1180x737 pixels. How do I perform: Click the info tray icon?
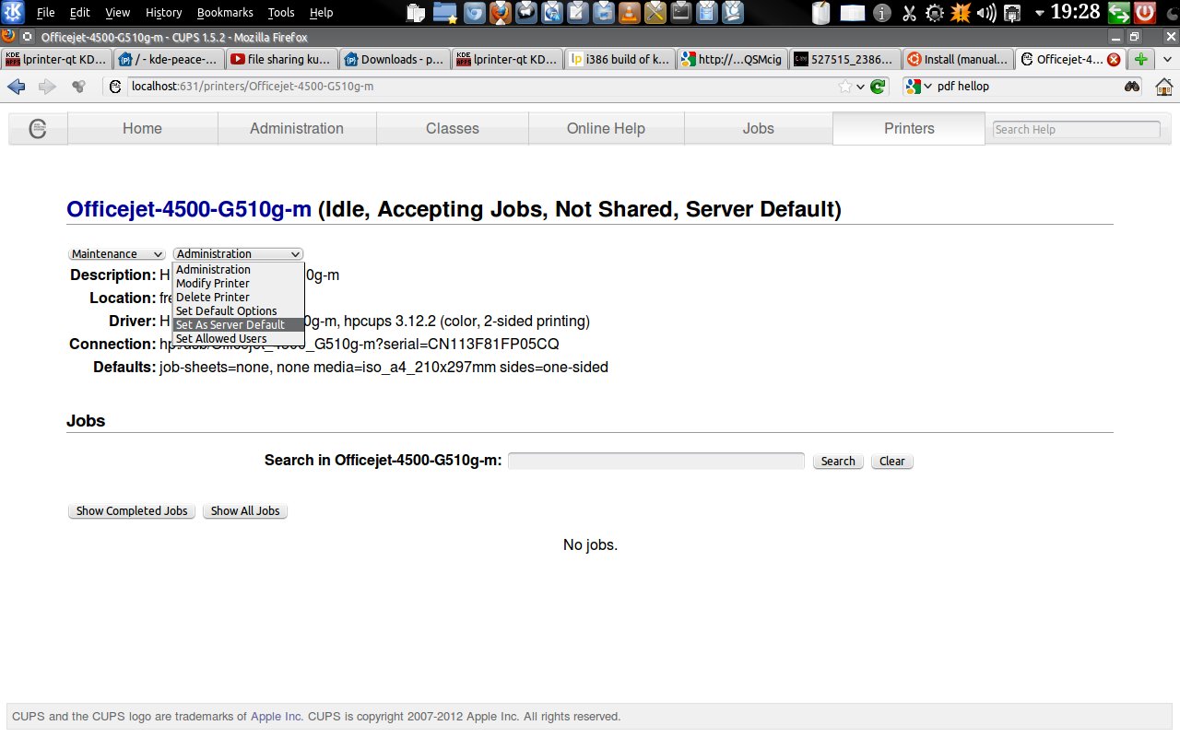tap(882, 13)
